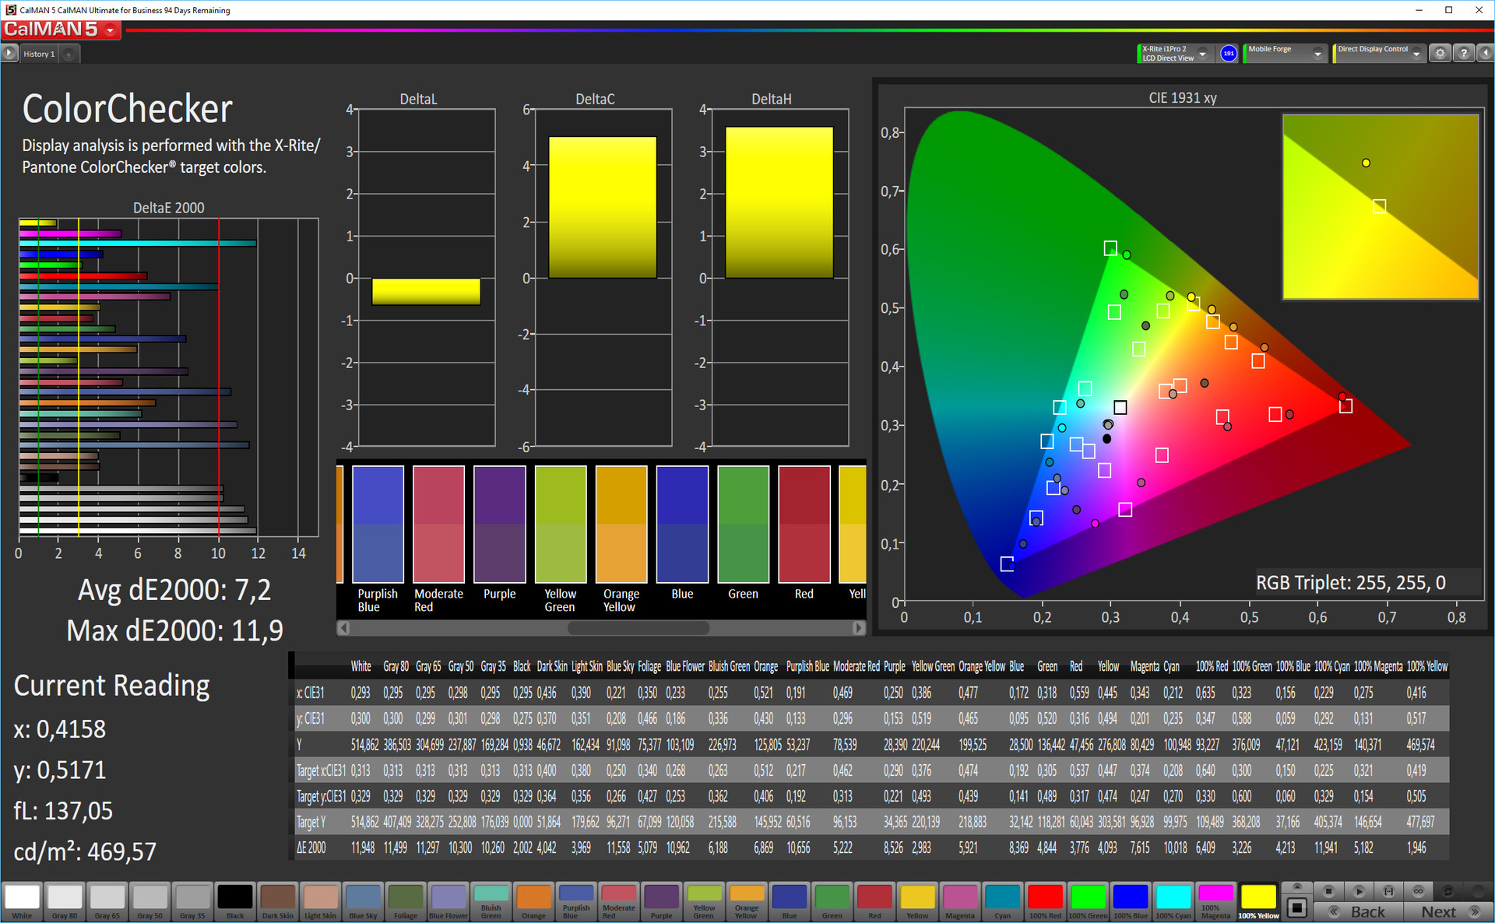The image size is (1495, 923).
Task: Click the play read series button
Action: [x=1359, y=891]
